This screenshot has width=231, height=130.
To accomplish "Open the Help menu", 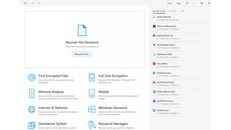I will coord(179,3).
